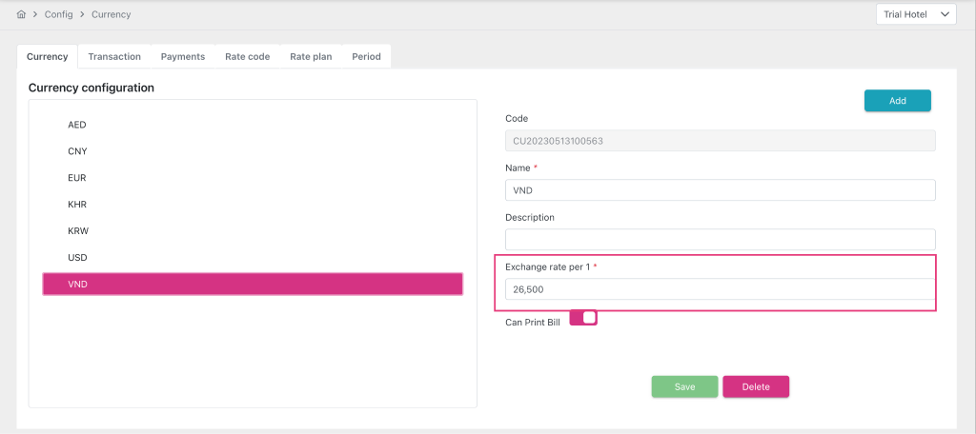Open the Trial Hotel dropdown

[915, 14]
